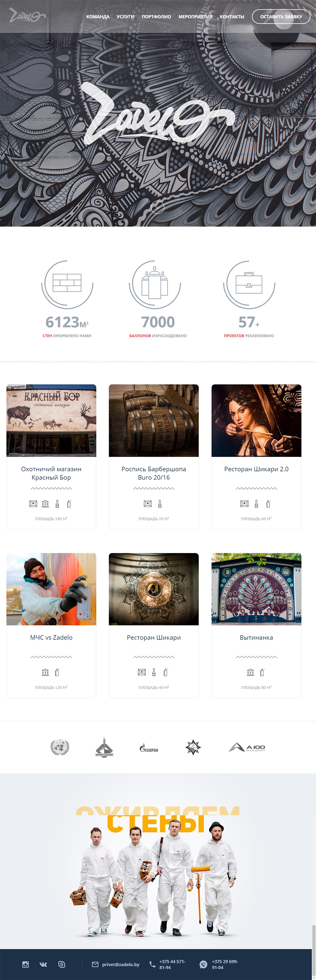Click the Zadelo logo in top-left header
This screenshot has width=316, height=980.
coord(27,16)
